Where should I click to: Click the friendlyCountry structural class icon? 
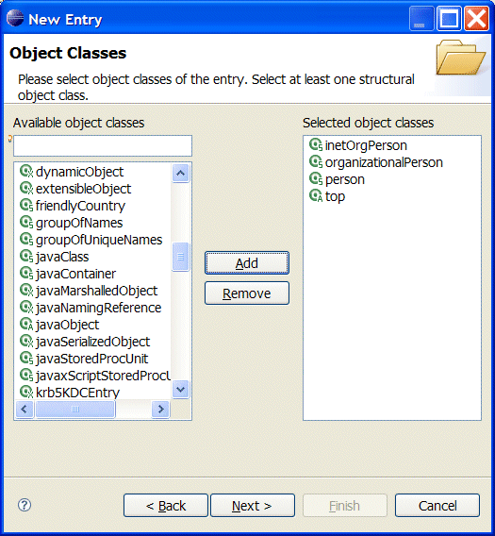[26, 205]
